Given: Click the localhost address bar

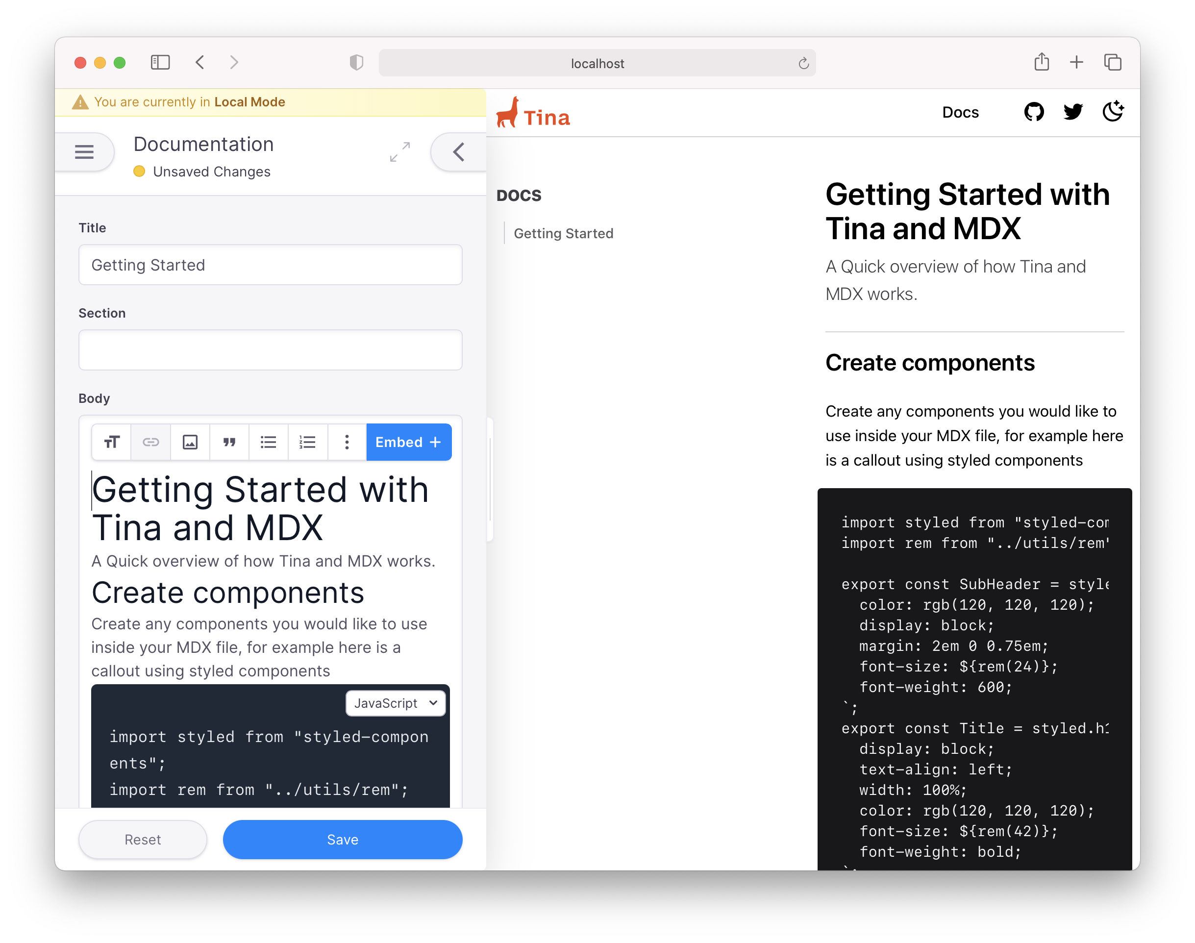Looking at the screenshot, I should pyautogui.click(x=597, y=63).
